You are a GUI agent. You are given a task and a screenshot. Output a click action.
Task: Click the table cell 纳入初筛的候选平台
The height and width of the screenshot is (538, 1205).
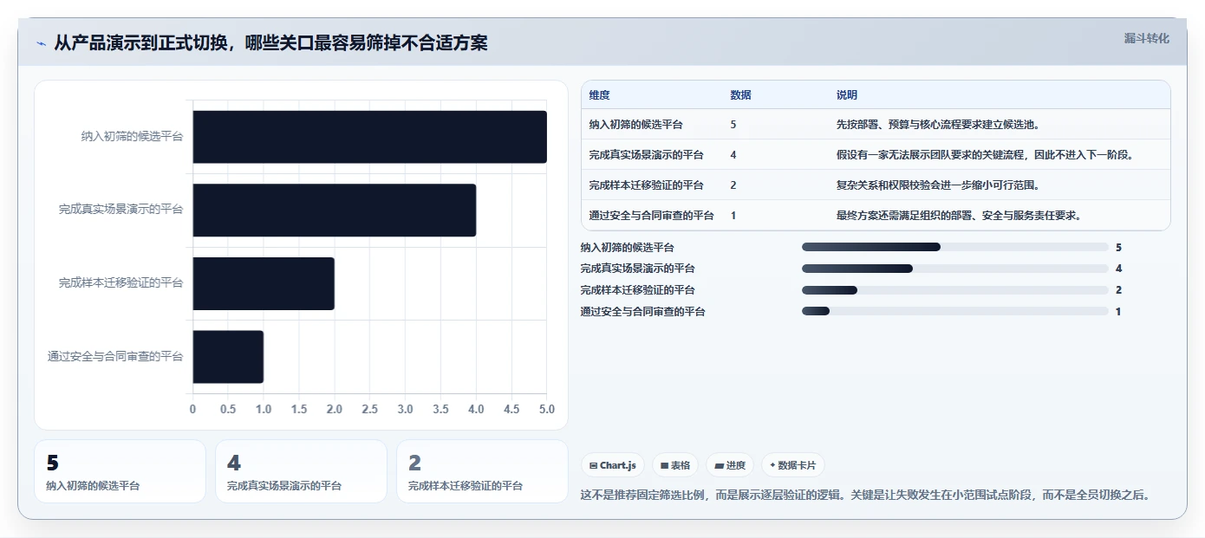point(635,125)
